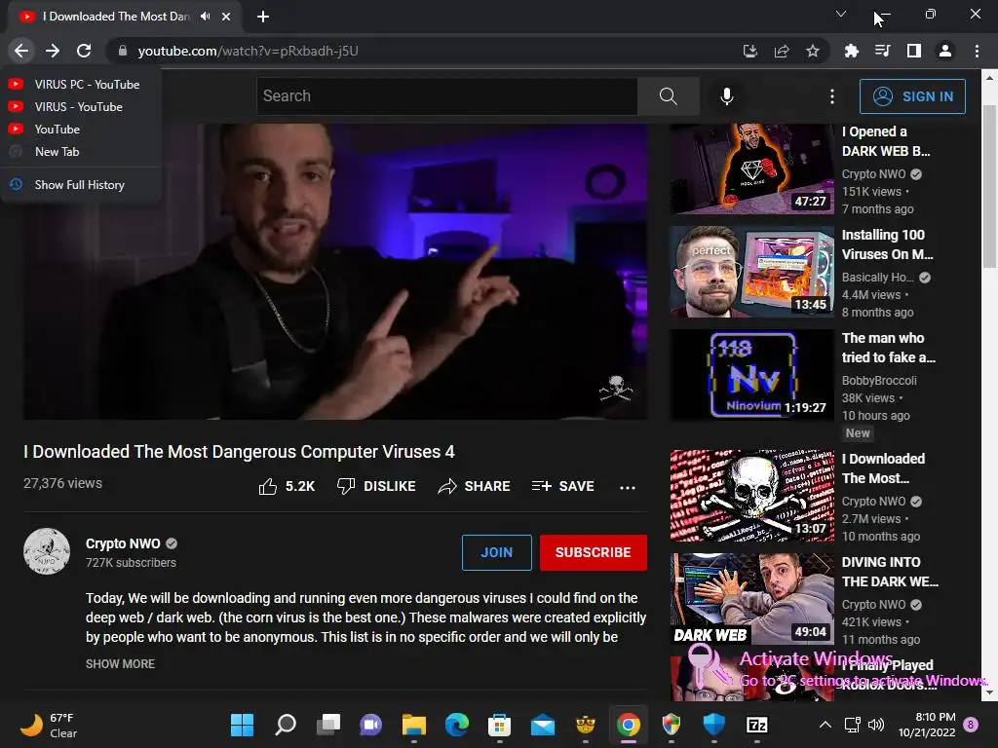Viewport: 998px width, 748px height.
Task: Open a new tab with the plus button
Action: tap(263, 17)
